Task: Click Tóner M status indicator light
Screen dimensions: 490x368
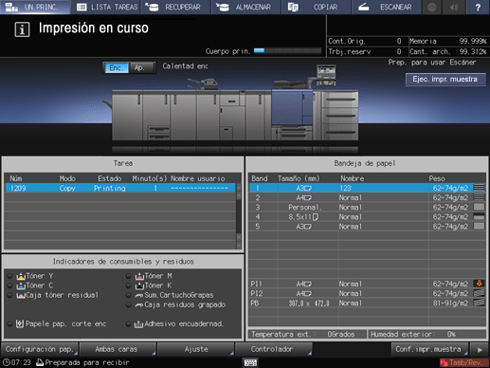Action: 129,276
